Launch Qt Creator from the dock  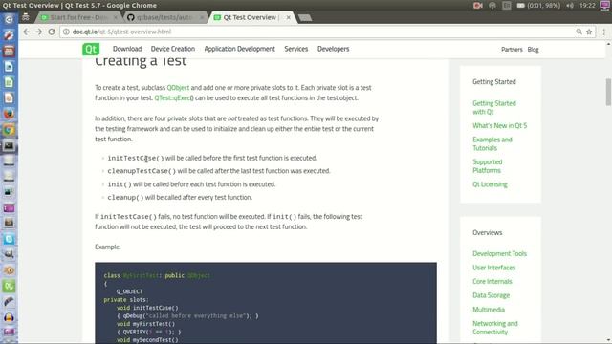(x=9, y=287)
